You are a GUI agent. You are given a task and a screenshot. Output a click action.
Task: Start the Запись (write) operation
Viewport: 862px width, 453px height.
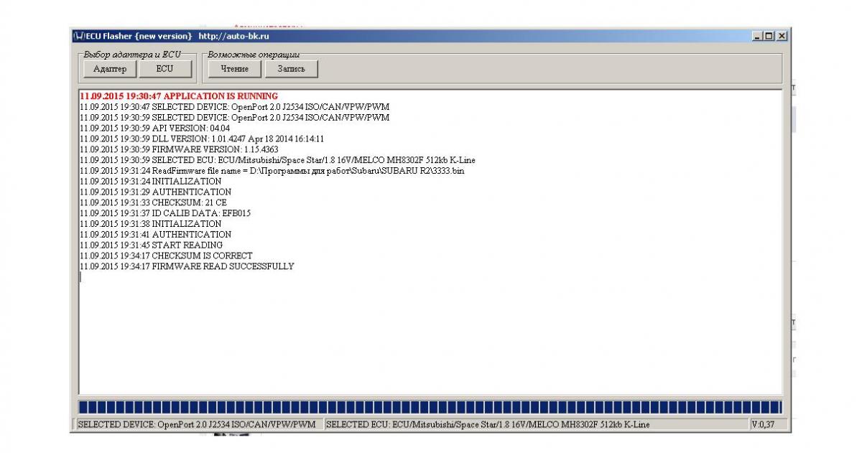coord(291,69)
